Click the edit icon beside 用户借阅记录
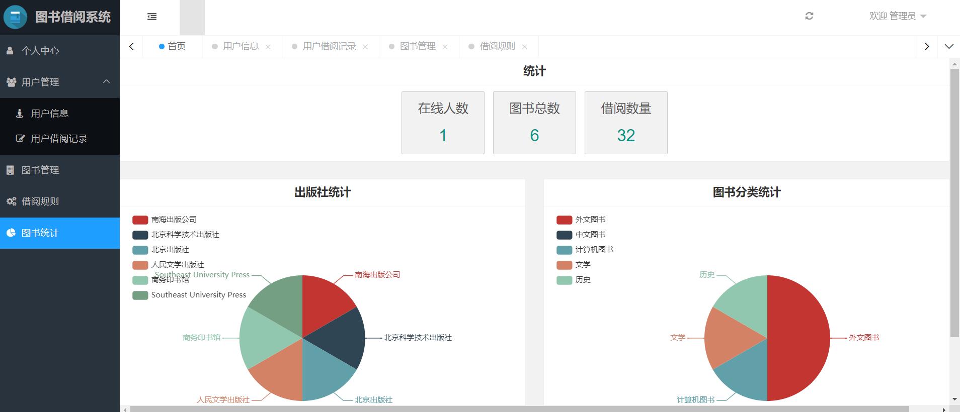 pos(20,138)
